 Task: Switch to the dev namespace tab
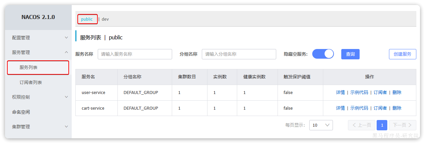click(105, 19)
